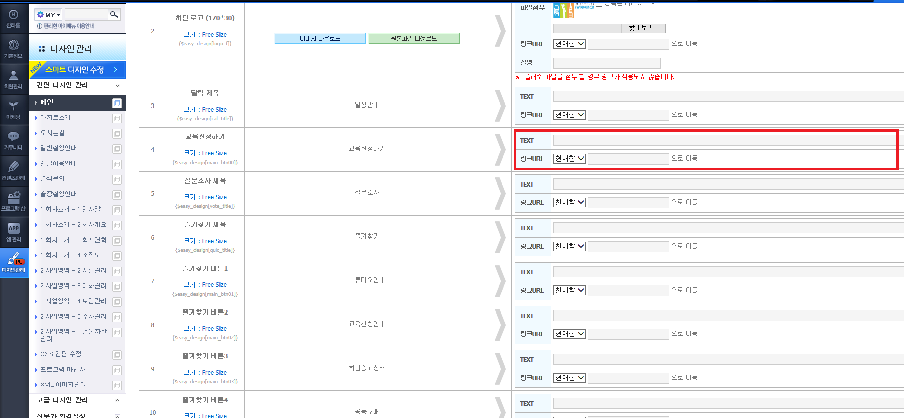Open the MY dropdown menu

(x=48, y=15)
